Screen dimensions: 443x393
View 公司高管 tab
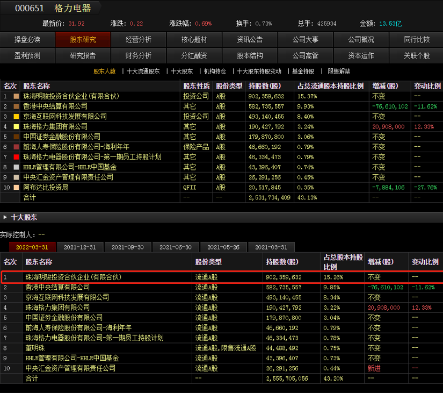(x=306, y=55)
